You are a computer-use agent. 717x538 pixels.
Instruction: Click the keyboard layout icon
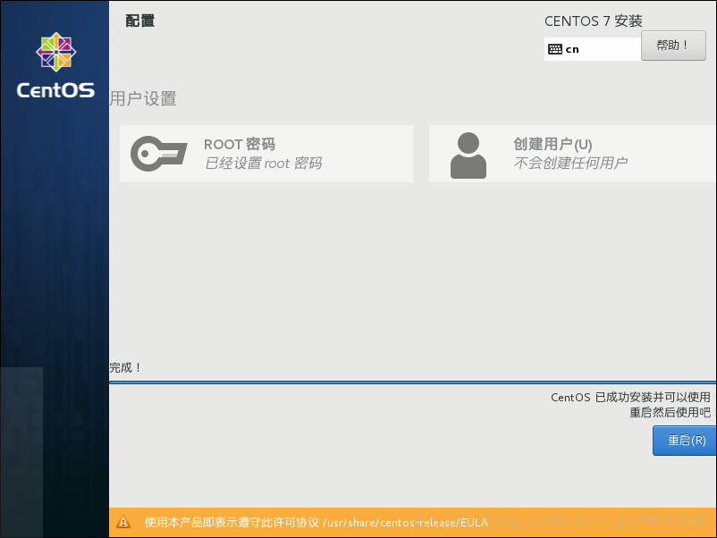click(554, 49)
